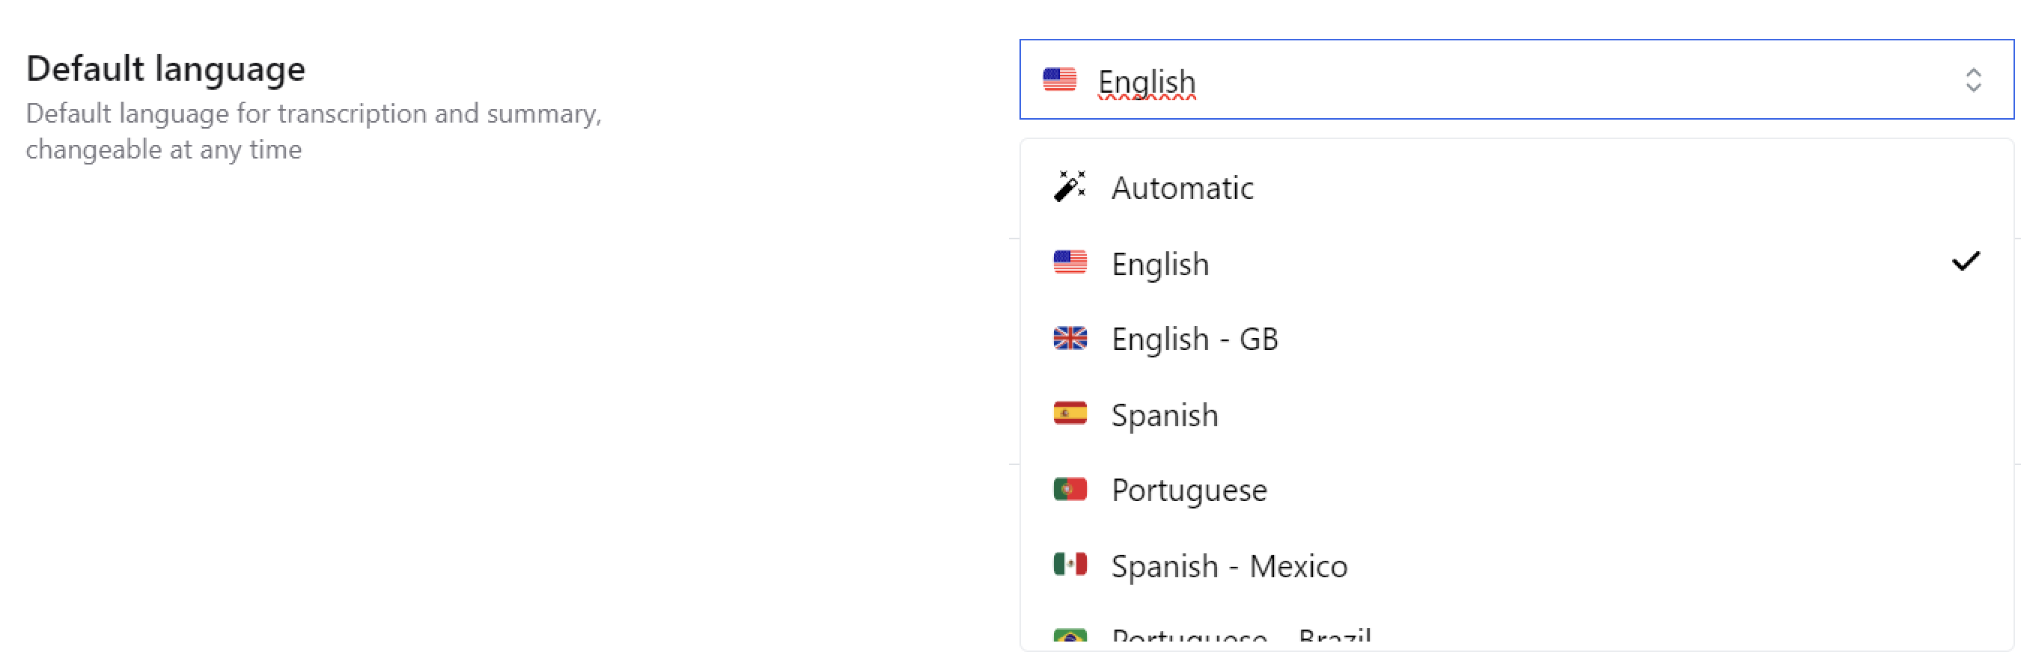
Task: Collapse the list using the up-down chevron
Action: (1973, 80)
